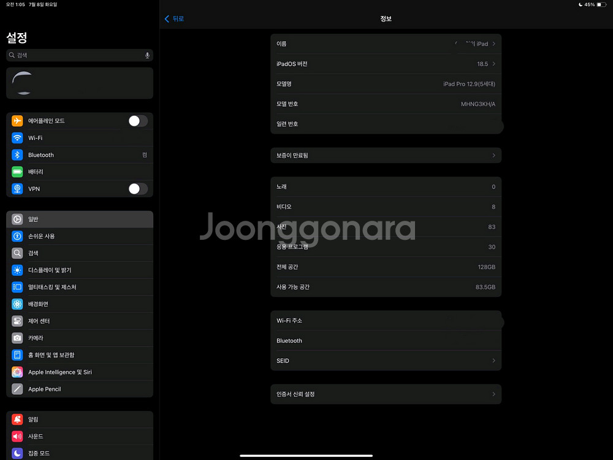The width and height of the screenshot is (613, 460).
Task: Open 집중 모드 moon icon
Action: click(x=17, y=453)
